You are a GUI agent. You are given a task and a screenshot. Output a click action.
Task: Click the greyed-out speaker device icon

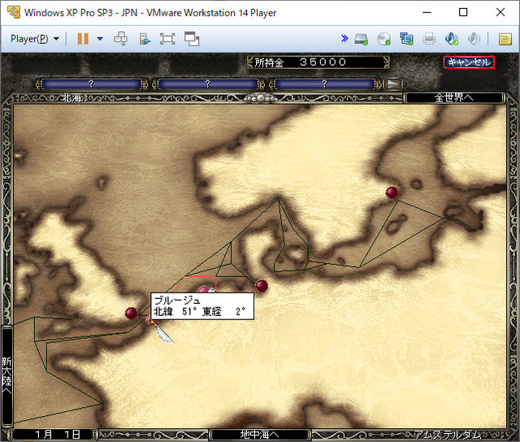(474, 39)
